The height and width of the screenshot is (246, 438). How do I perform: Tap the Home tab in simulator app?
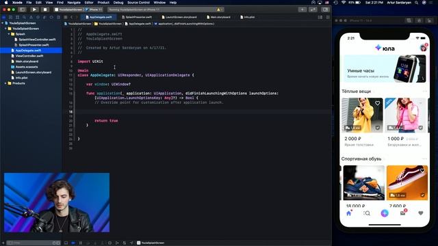(348, 213)
